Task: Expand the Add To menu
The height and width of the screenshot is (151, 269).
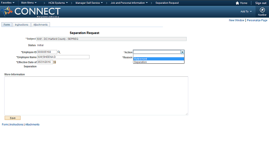Action: (x=246, y=11)
